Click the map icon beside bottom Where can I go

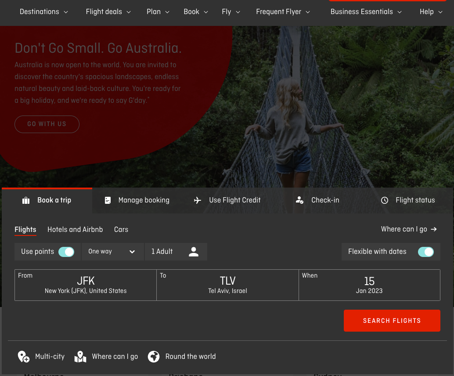[x=80, y=357]
